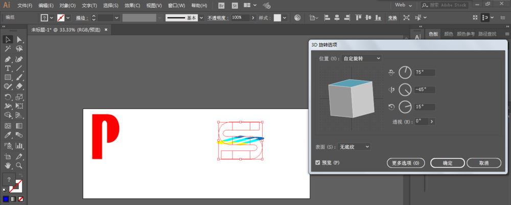Select the Slice tool
The width and height of the screenshot is (511, 205).
[19, 156]
